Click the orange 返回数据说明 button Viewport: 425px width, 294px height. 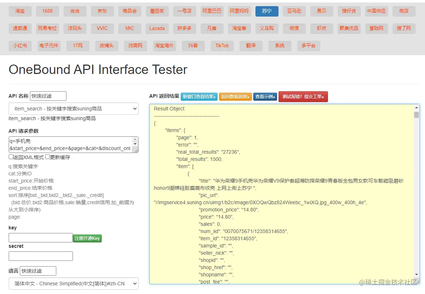(x=235, y=97)
